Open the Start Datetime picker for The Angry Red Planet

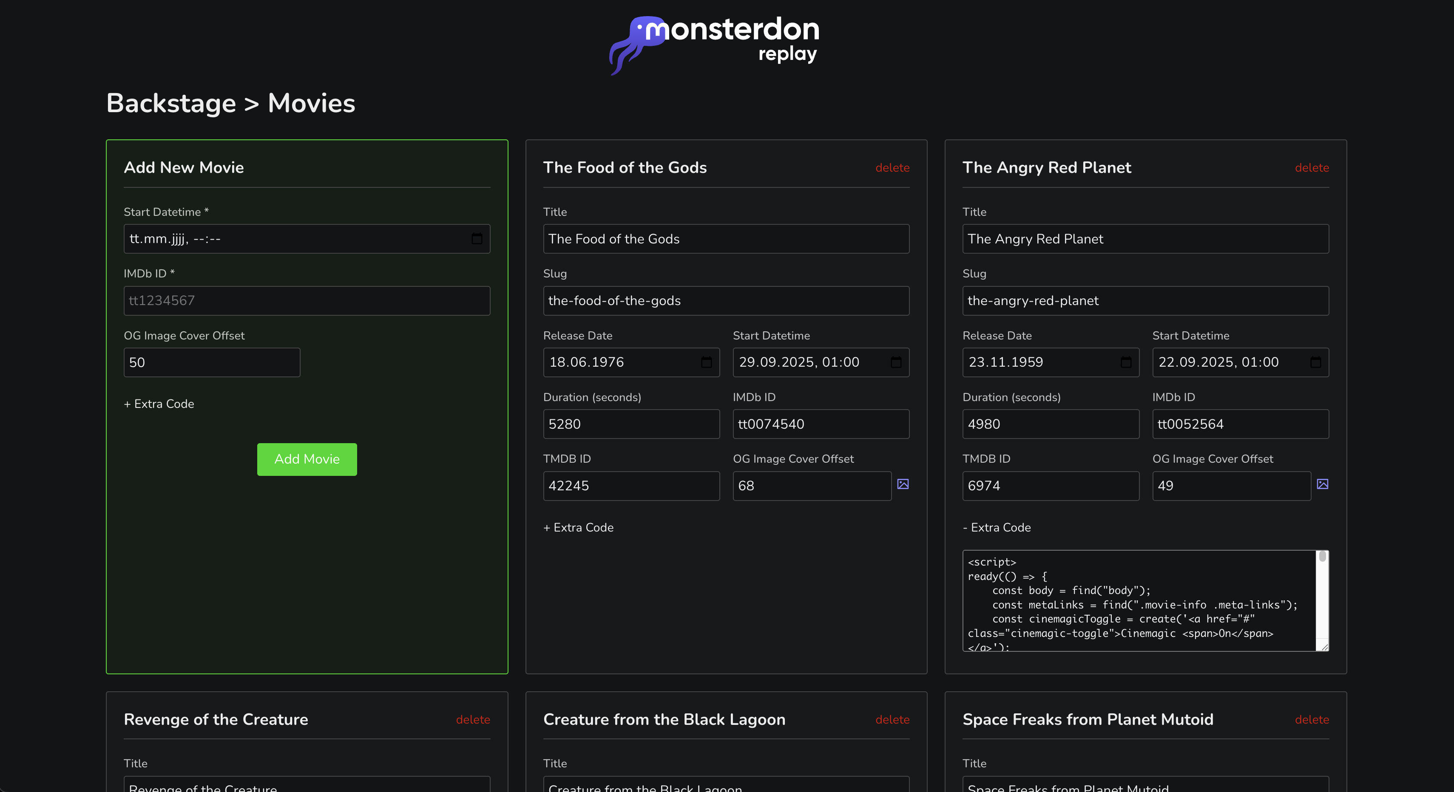click(1316, 362)
